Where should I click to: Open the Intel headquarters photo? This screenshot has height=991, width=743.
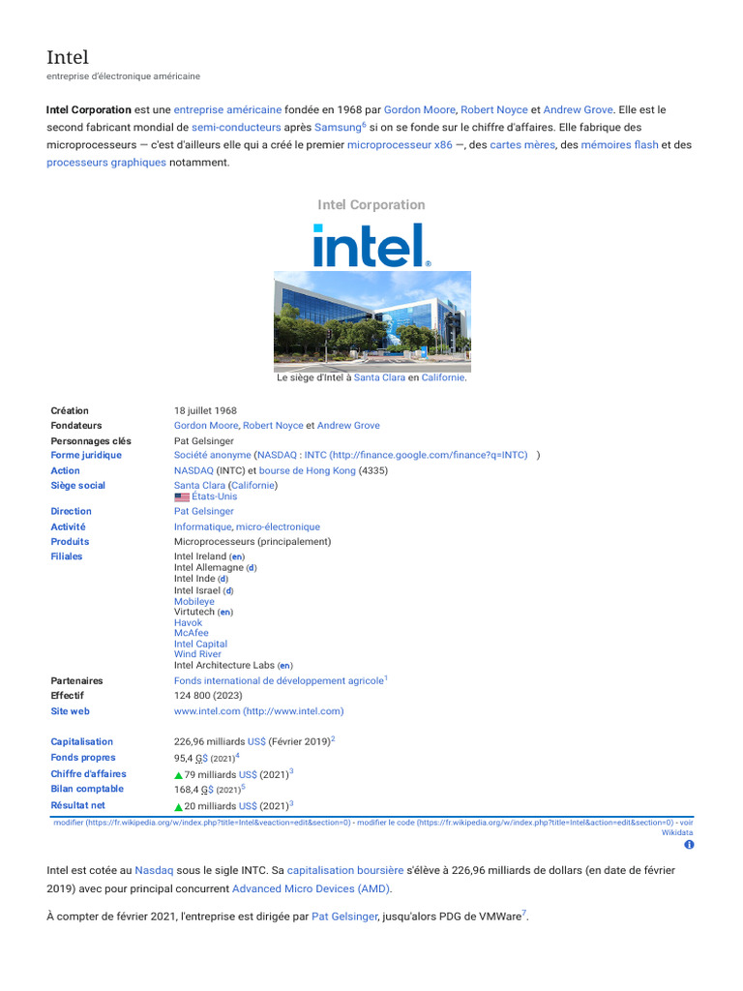(x=372, y=321)
